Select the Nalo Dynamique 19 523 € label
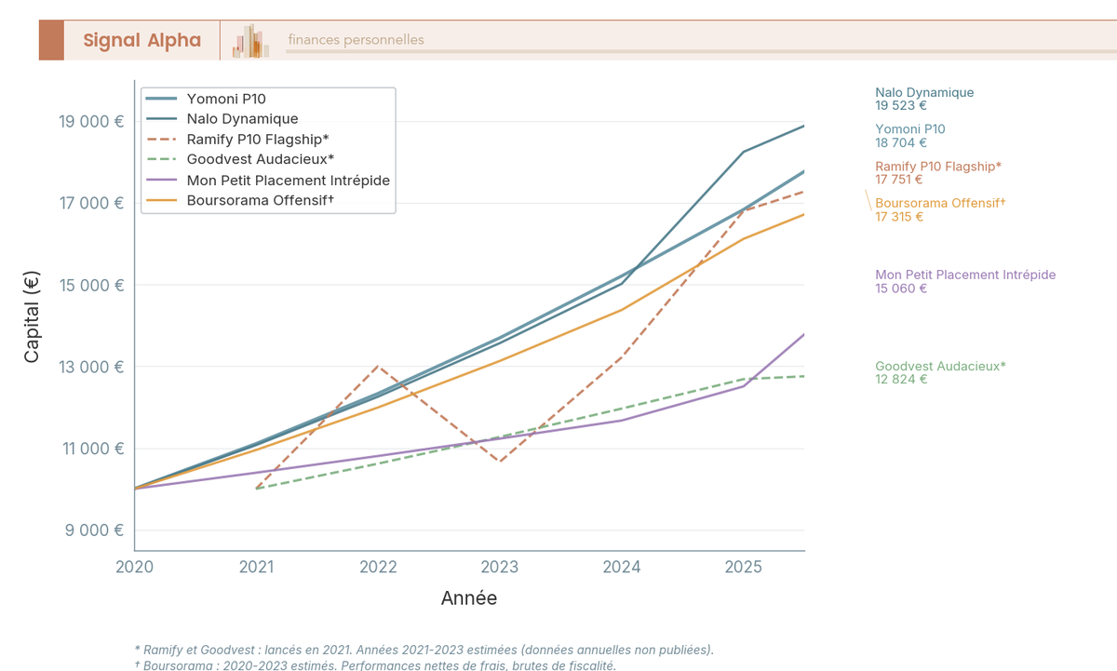 point(924,99)
